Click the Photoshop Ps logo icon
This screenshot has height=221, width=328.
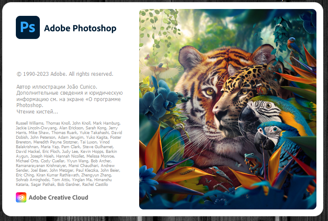pos(27,27)
